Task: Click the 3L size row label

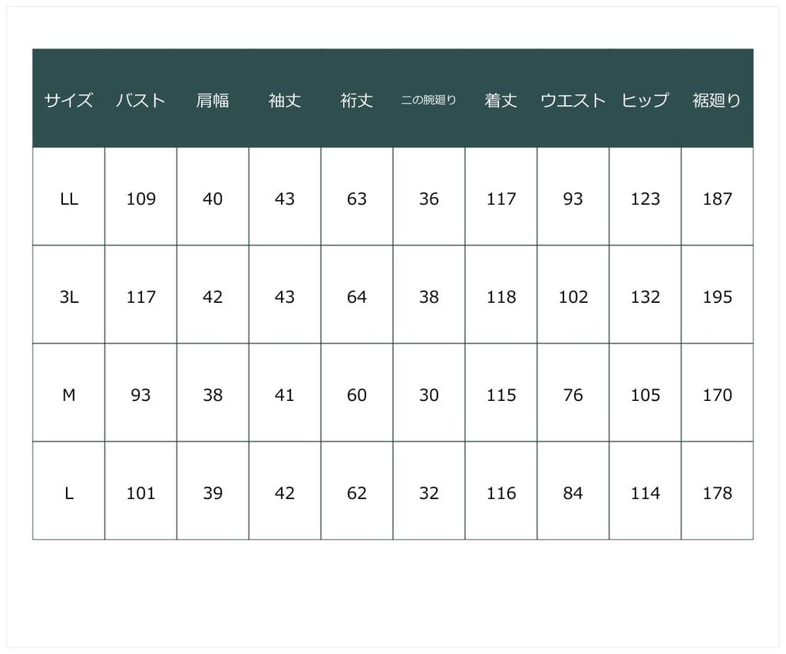Action: [x=68, y=297]
